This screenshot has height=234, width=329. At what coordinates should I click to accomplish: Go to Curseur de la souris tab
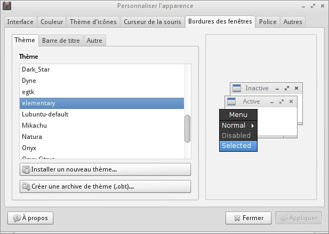coord(153,22)
